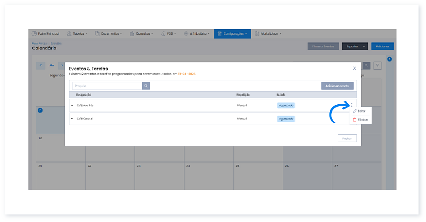Open the Documentos menu

(109, 33)
